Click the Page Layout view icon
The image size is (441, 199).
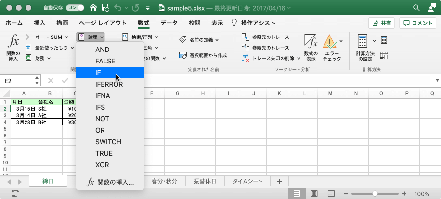pos(314,193)
